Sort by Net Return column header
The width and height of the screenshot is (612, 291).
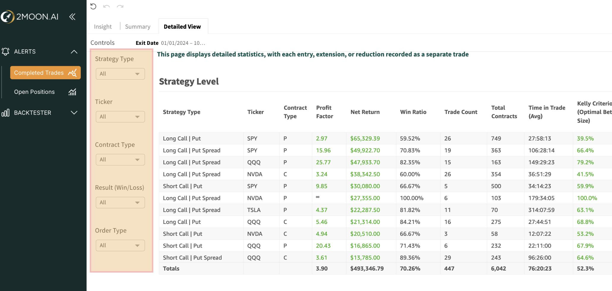pyautogui.click(x=365, y=112)
